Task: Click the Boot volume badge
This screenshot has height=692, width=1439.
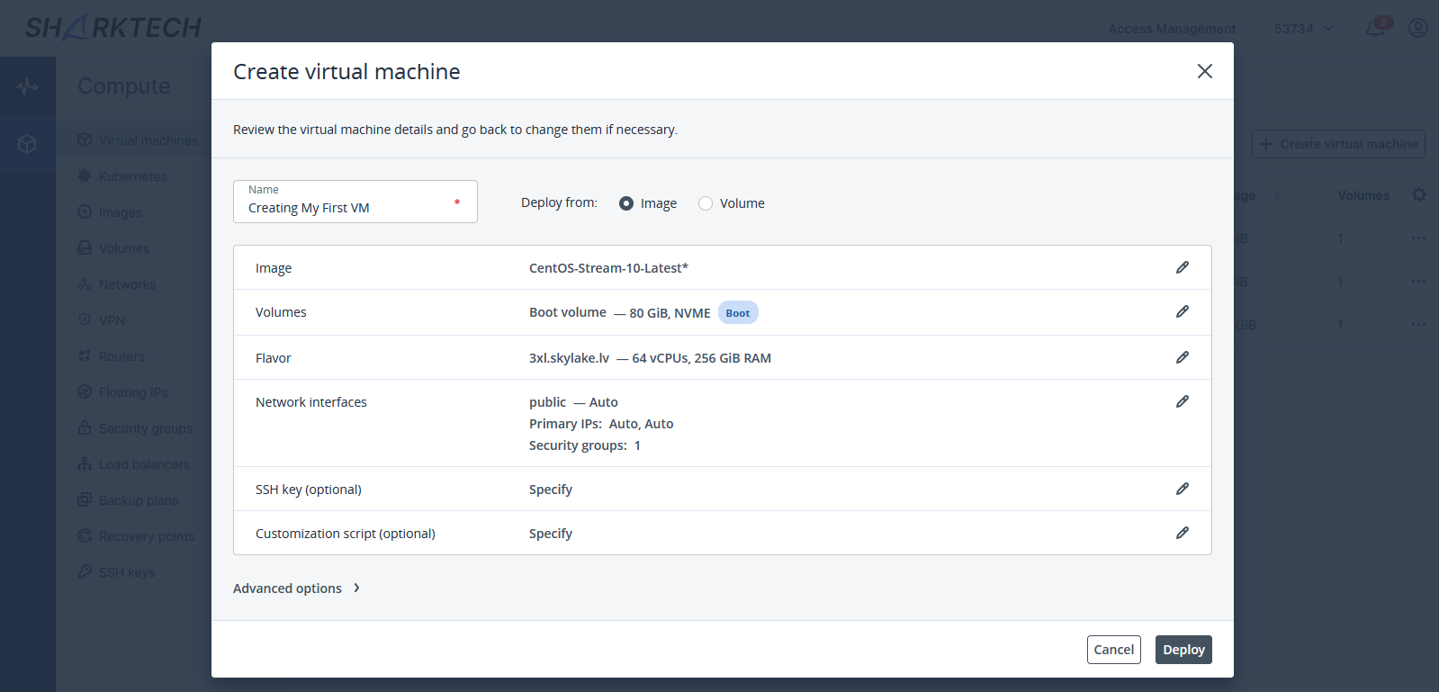Action: pos(737,313)
